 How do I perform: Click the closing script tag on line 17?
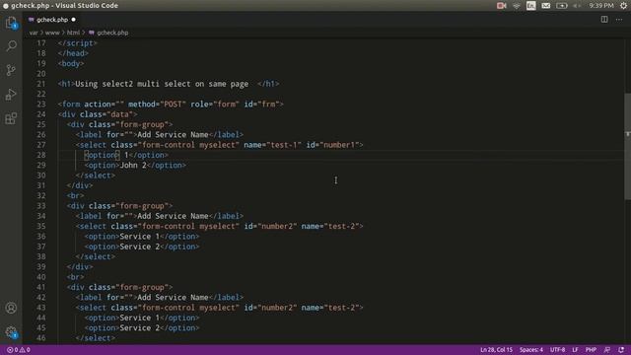(77, 43)
